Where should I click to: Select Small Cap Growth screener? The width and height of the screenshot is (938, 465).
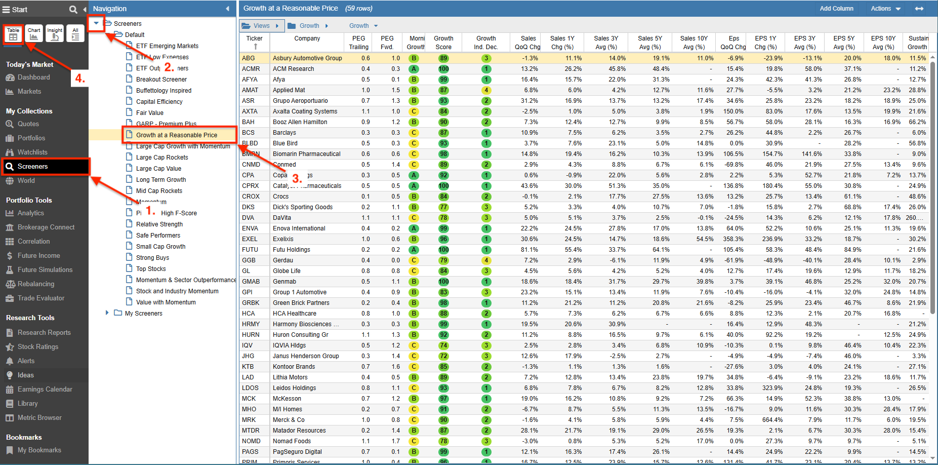[x=160, y=247]
